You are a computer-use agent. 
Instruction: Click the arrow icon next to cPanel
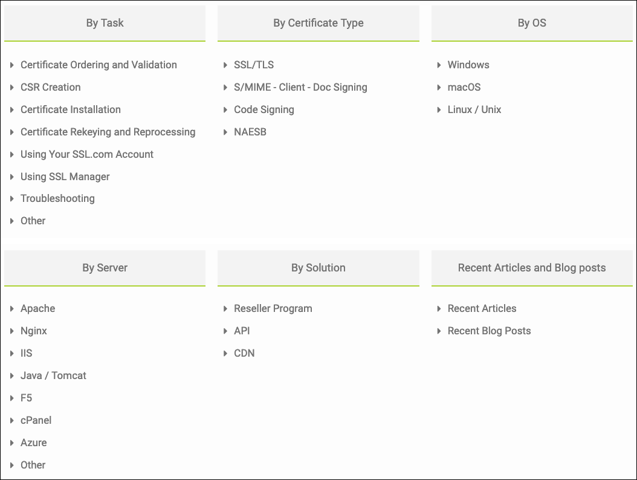pyautogui.click(x=11, y=421)
